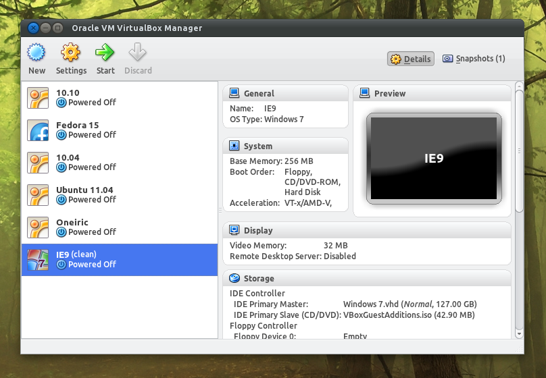The height and width of the screenshot is (378, 546).
Task: Click the camera icon beside Snapshots
Action: [447, 59]
